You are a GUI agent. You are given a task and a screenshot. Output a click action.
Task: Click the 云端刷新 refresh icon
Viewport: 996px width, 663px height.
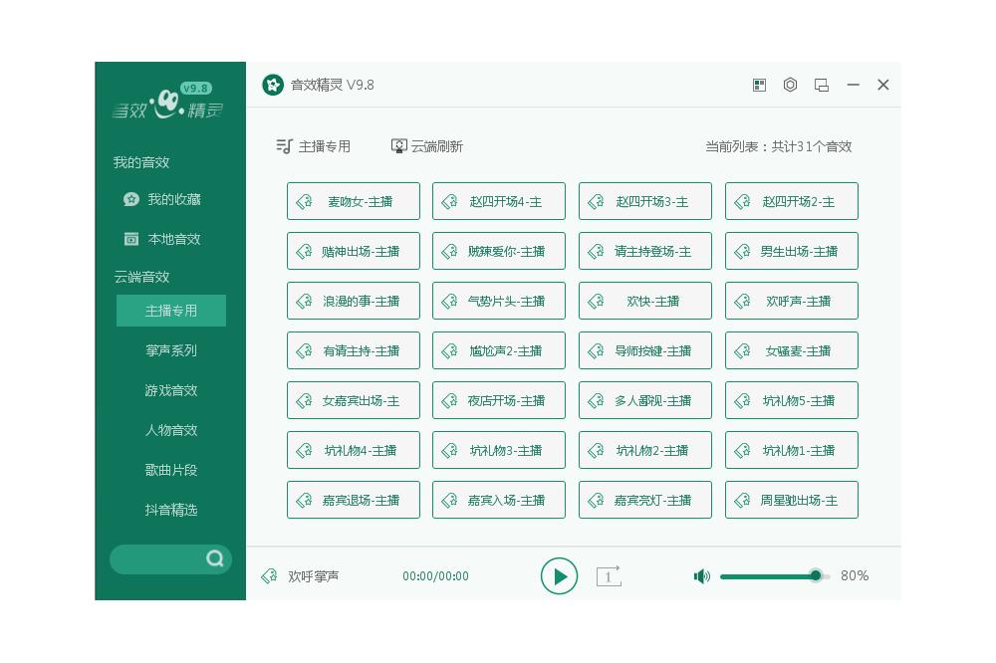[399, 146]
